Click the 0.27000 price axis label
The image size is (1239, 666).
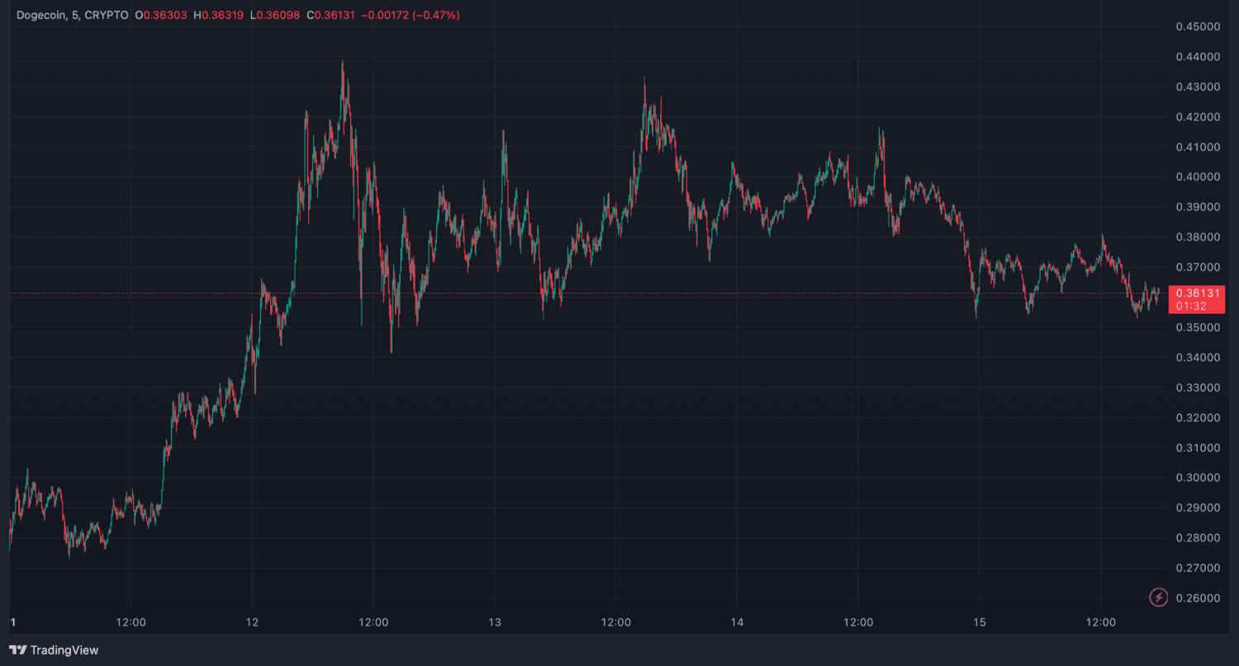click(1198, 568)
